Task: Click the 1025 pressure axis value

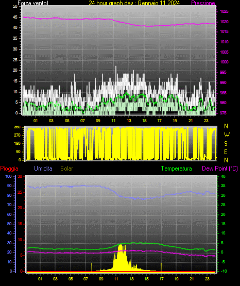Action: (224, 11)
